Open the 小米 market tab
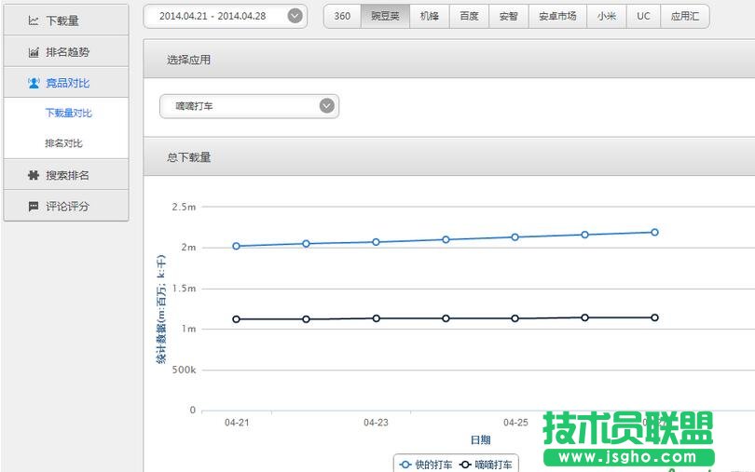The image size is (755, 472). pyautogui.click(x=607, y=16)
